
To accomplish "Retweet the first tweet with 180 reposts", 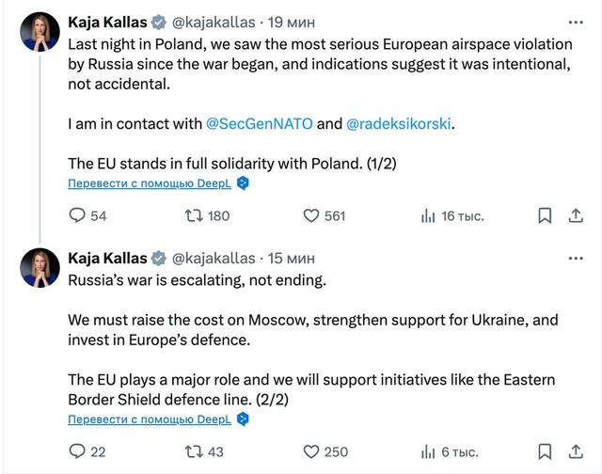I will (x=194, y=216).
